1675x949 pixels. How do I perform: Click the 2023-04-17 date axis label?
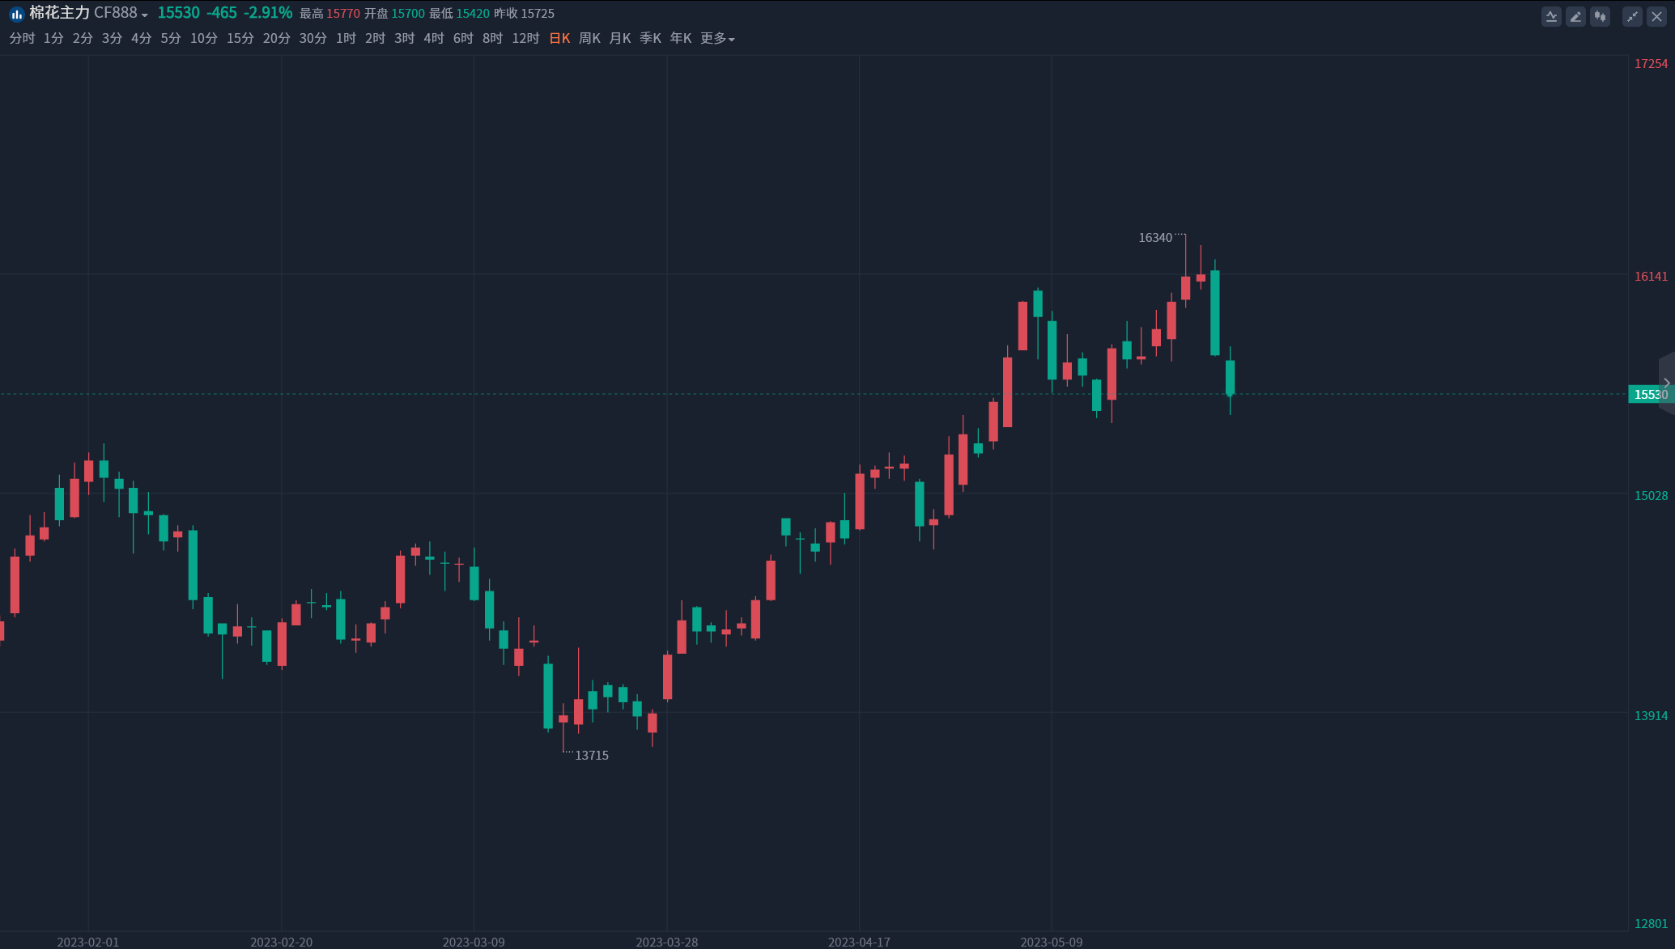(x=859, y=943)
